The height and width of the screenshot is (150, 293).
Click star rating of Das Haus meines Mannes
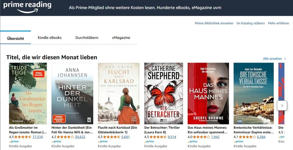click(201, 137)
